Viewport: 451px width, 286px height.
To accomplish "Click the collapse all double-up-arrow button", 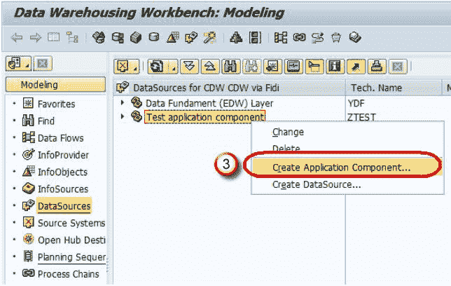I will [210, 67].
